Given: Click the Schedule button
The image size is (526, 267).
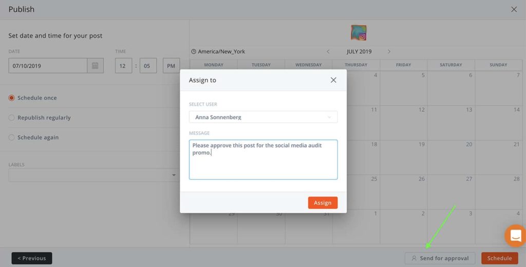Looking at the screenshot, I should pos(499,258).
